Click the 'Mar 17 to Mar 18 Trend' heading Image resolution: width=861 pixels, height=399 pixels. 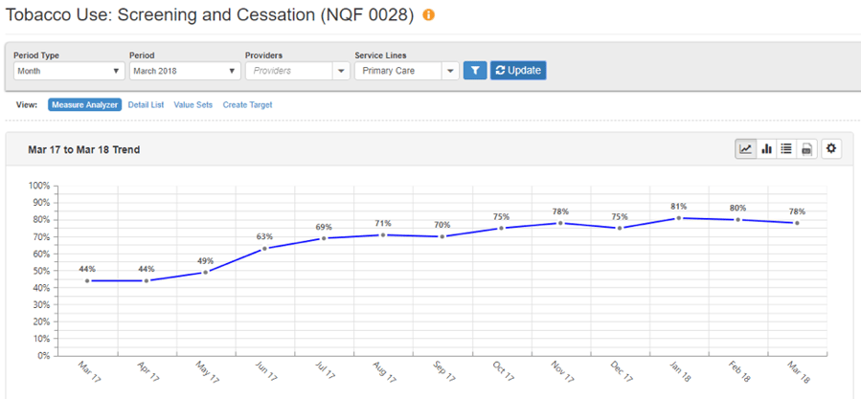click(x=83, y=149)
